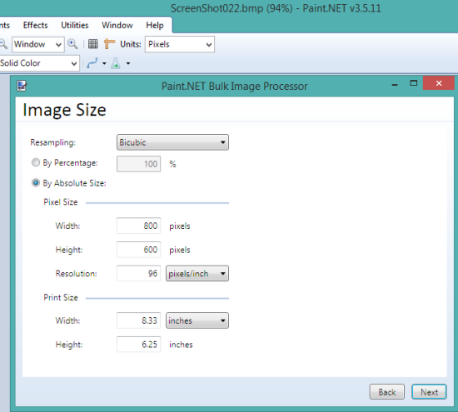The width and height of the screenshot is (458, 412).
Task: Maximize the Bulk Image Processor dialog
Action: point(413,83)
